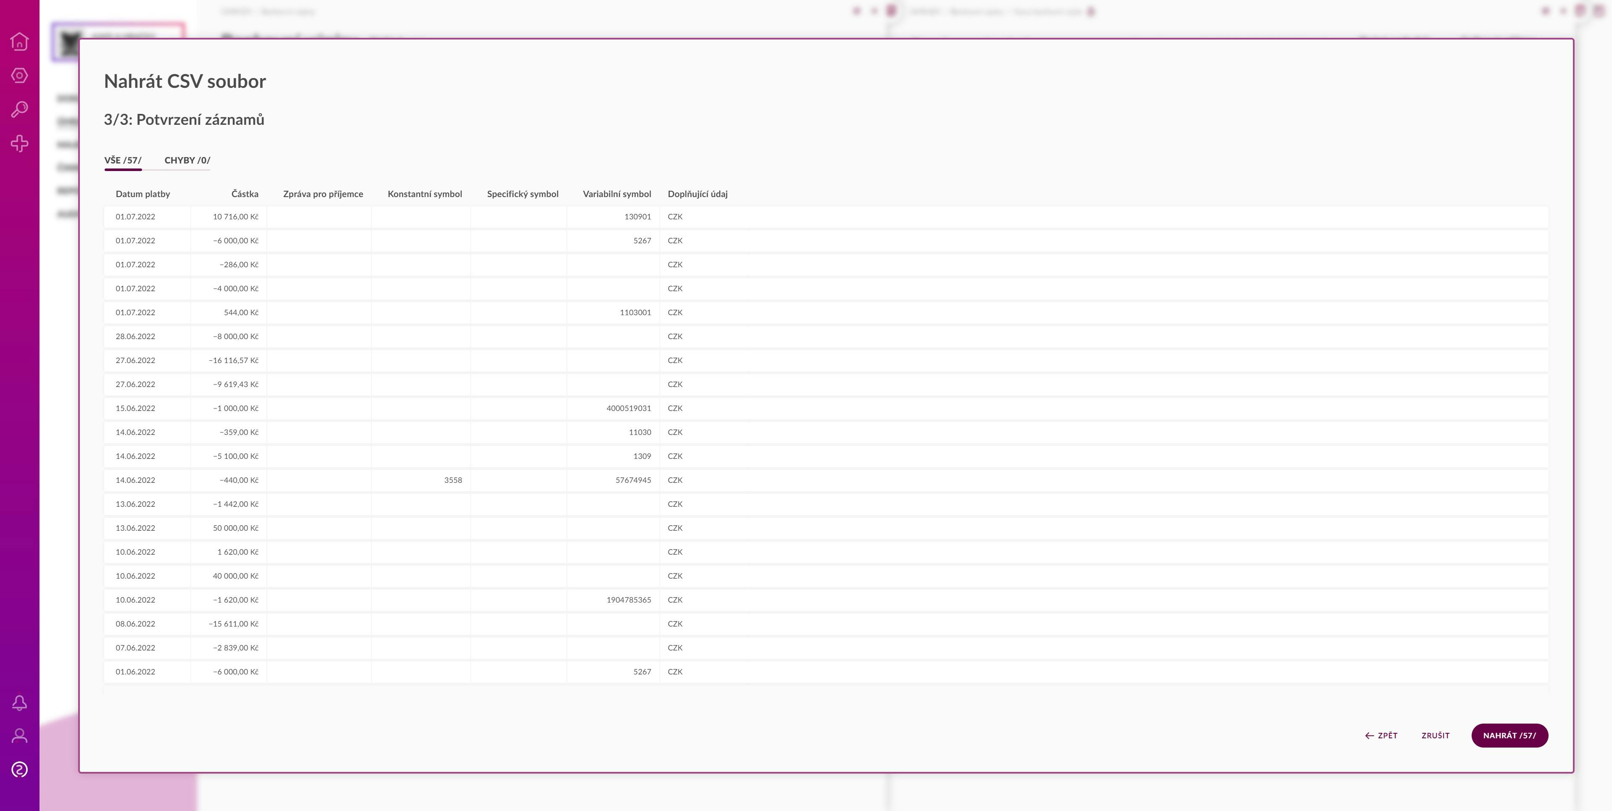1612x811 pixels.
Task: Switch to the VŠE /57/ tab
Action: point(123,160)
